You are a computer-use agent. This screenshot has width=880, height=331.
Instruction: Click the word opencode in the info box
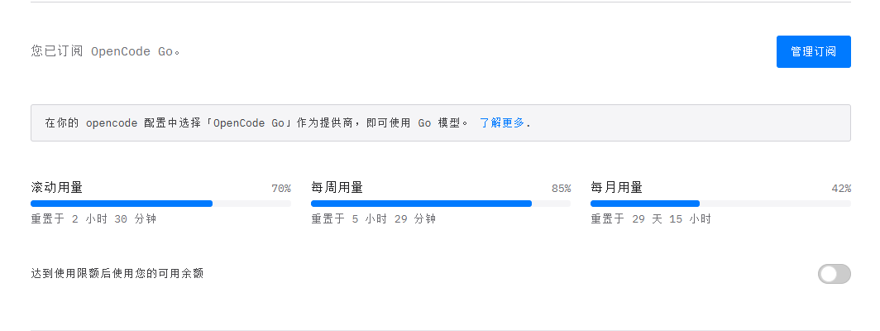pyautogui.click(x=111, y=123)
